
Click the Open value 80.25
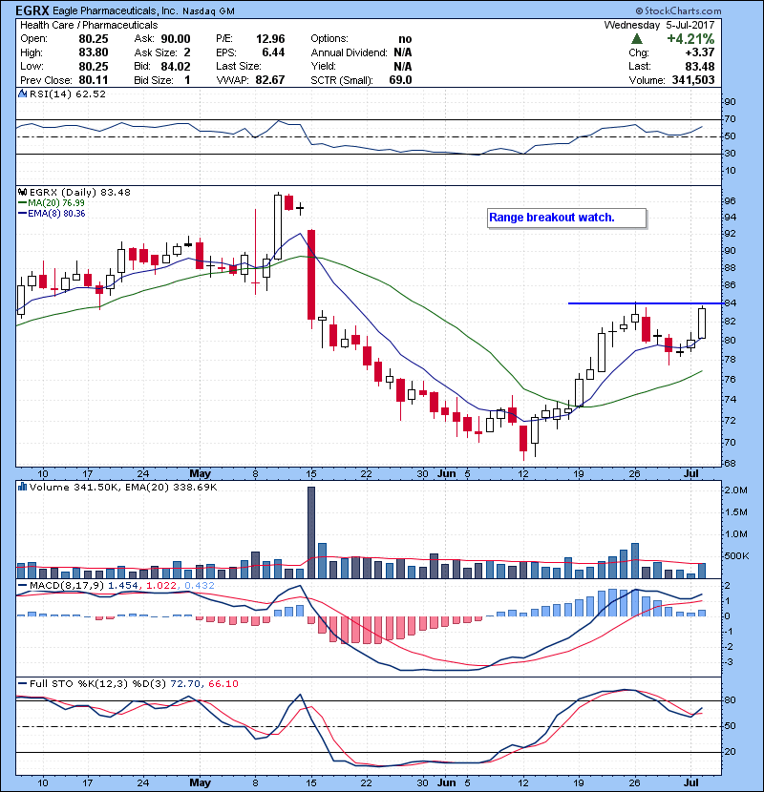coord(94,39)
